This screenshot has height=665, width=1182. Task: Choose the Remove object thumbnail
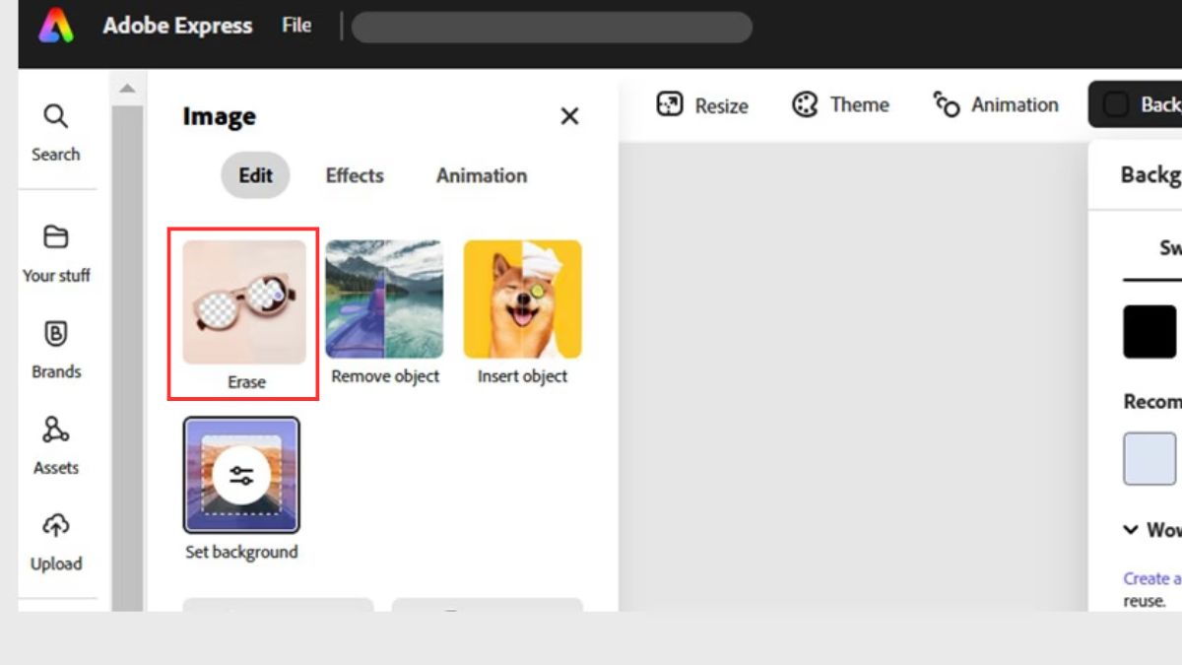[x=384, y=299]
